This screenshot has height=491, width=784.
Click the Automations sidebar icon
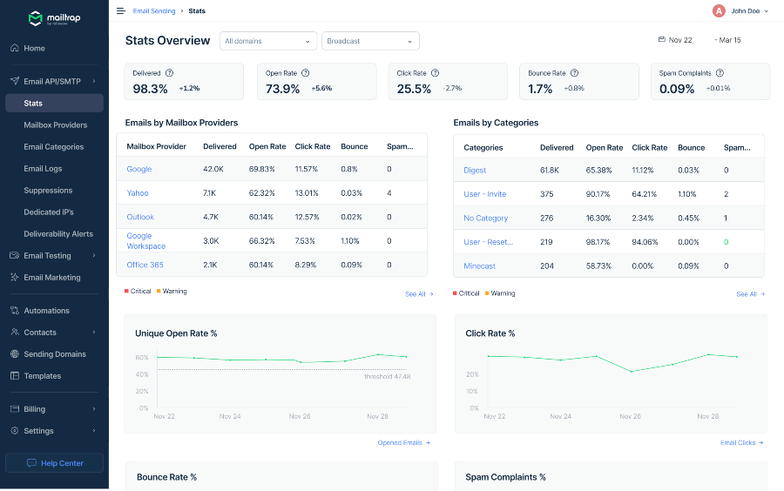tap(15, 311)
